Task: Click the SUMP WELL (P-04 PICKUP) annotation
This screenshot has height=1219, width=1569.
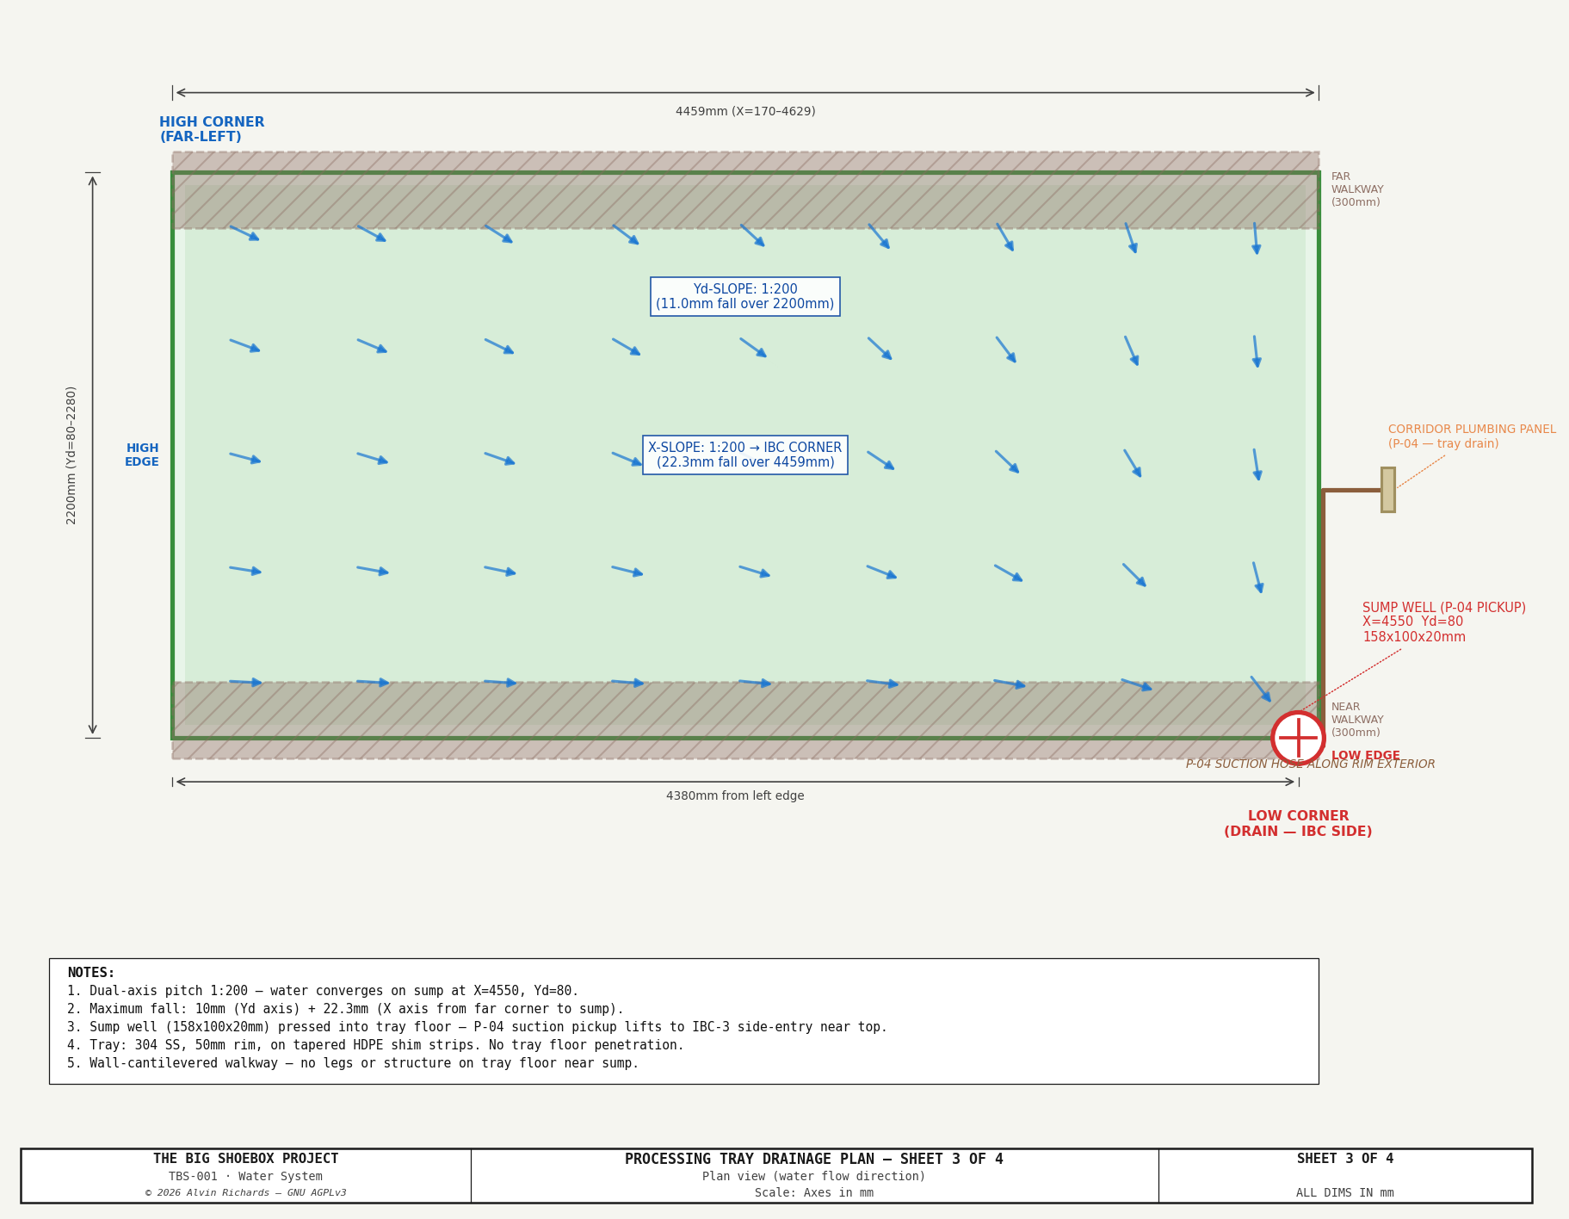Action: [1443, 622]
